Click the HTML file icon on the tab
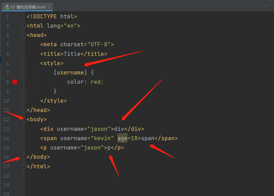The width and height of the screenshot is (274, 196). coord(7,7)
